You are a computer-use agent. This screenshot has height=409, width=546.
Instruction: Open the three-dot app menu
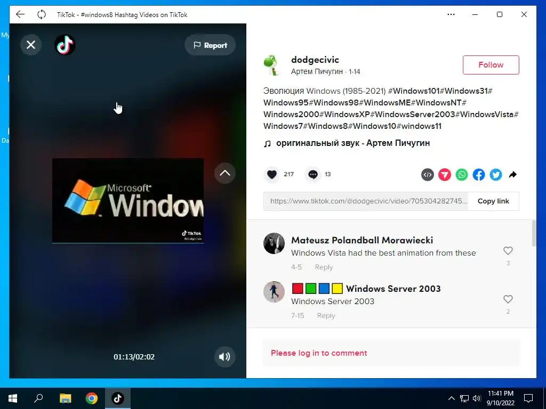click(x=451, y=14)
